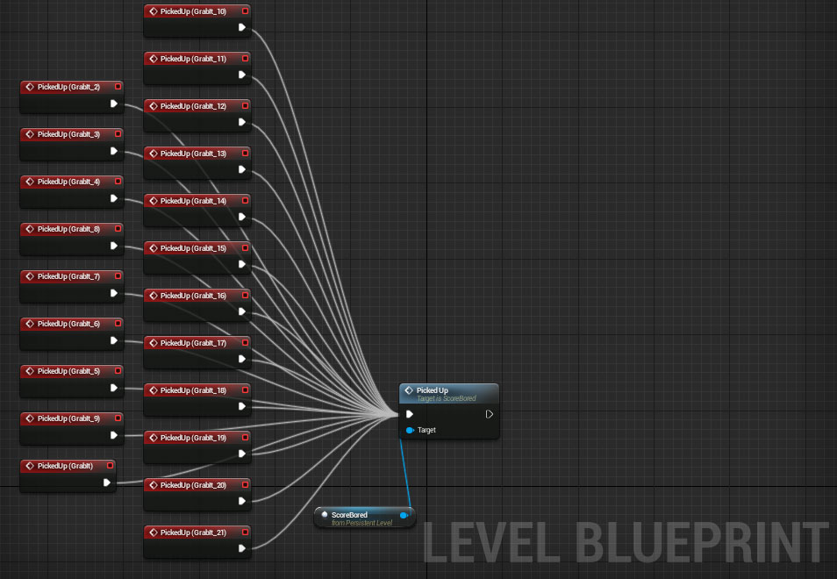Click the event diamond icon on PickedUp (GrabIt_13)
Screen dimensions: 837x579
[x=154, y=154]
